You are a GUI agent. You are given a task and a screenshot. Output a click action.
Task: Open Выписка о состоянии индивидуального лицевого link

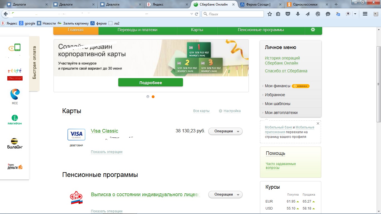(146, 194)
